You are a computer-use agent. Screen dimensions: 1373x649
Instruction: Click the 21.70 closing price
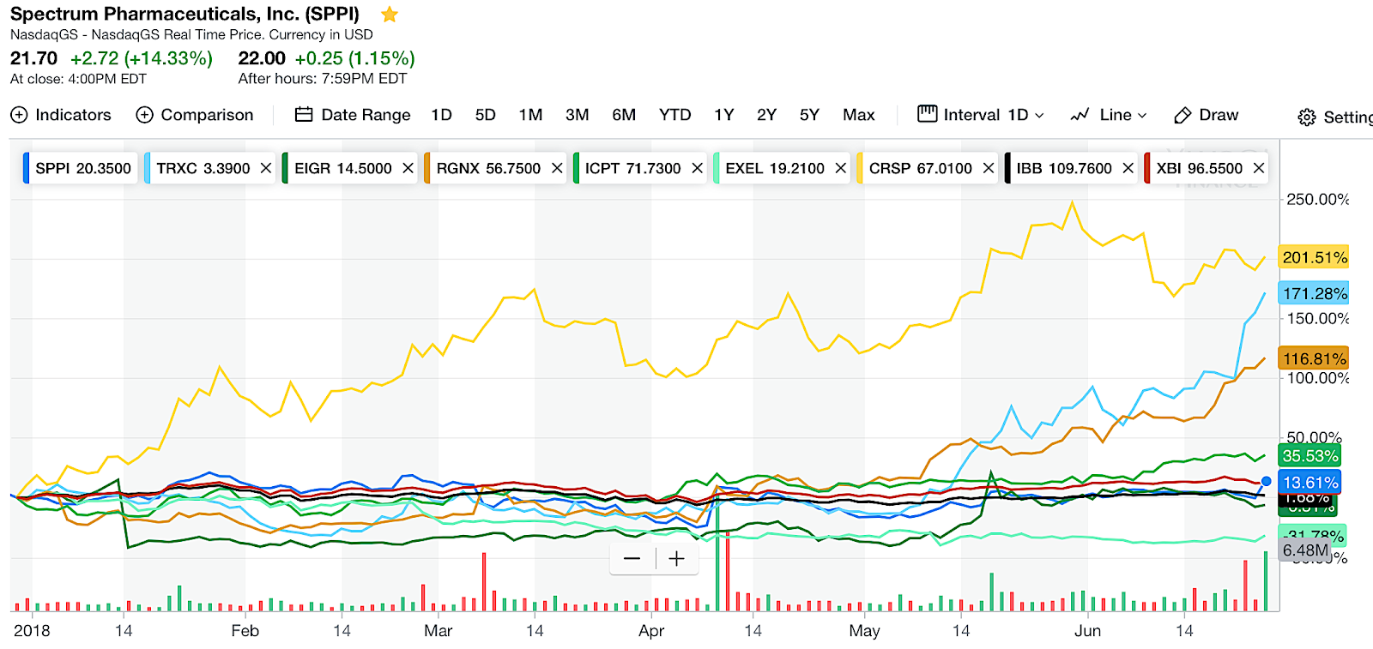pyautogui.click(x=33, y=58)
